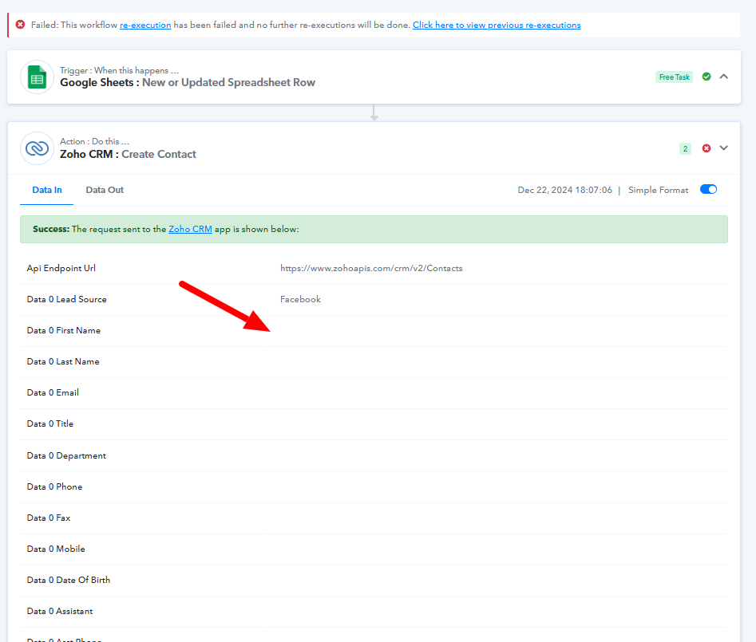Click the Data 0 Date Of Birth label
756x642 pixels.
[x=69, y=580]
